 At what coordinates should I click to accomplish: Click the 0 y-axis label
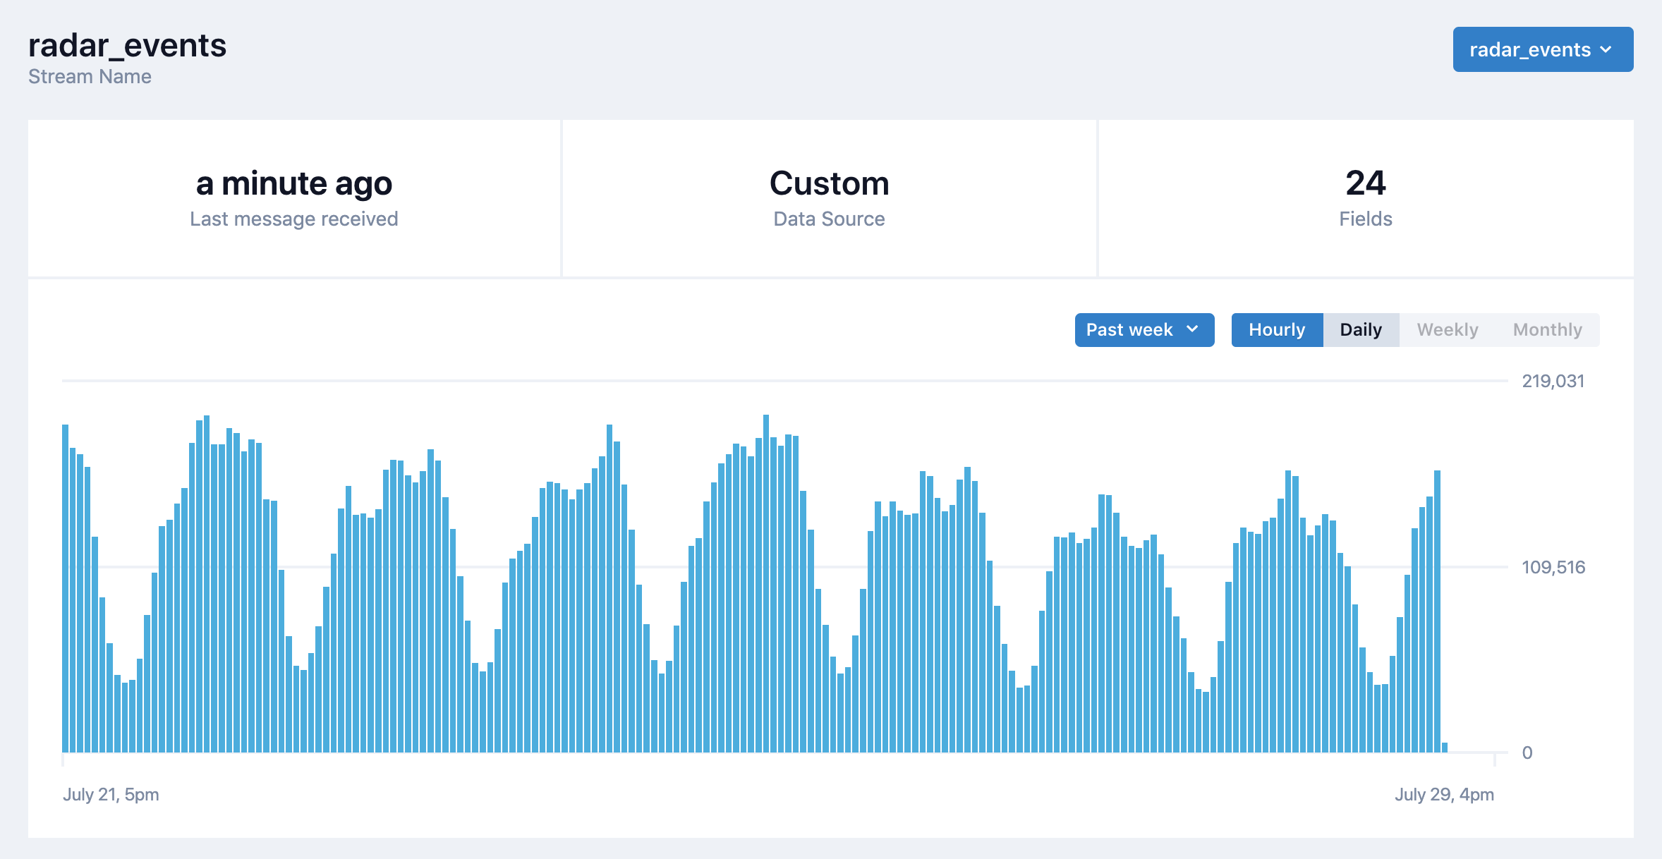point(1527,753)
